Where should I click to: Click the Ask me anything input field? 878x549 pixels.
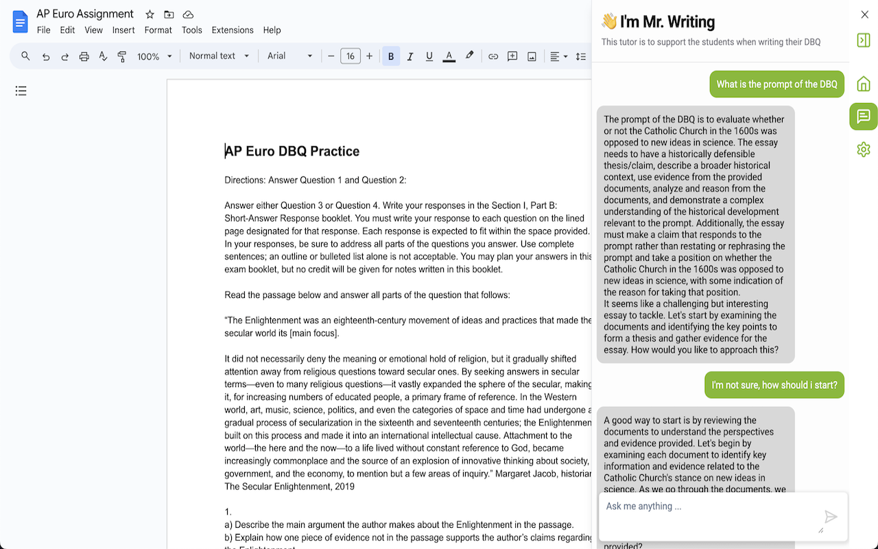(707, 506)
